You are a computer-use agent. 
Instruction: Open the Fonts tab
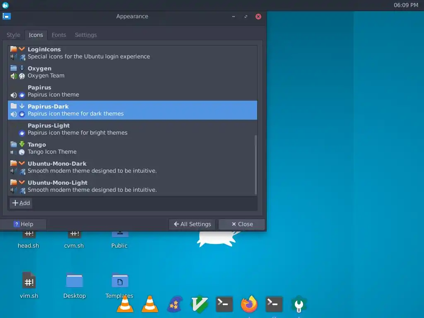[59, 35]
